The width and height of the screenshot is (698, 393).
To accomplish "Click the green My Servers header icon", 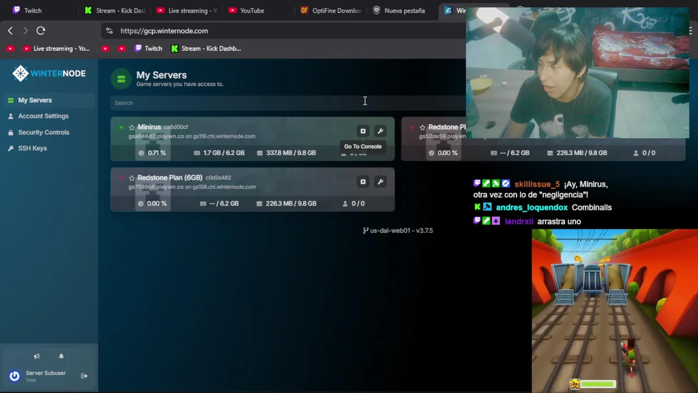I will pyautogui.click(x=121, y=79).
